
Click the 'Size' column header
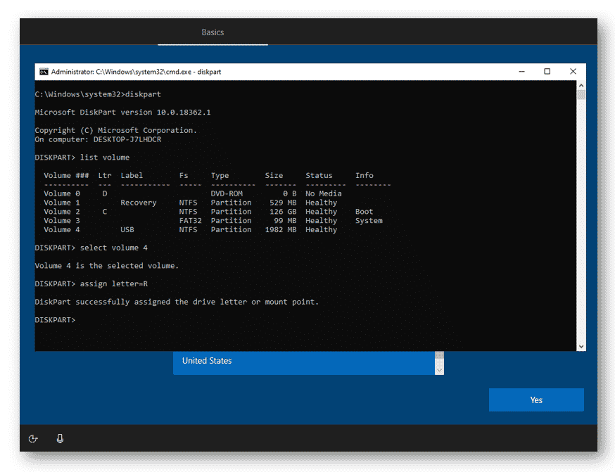pos(274,176)
